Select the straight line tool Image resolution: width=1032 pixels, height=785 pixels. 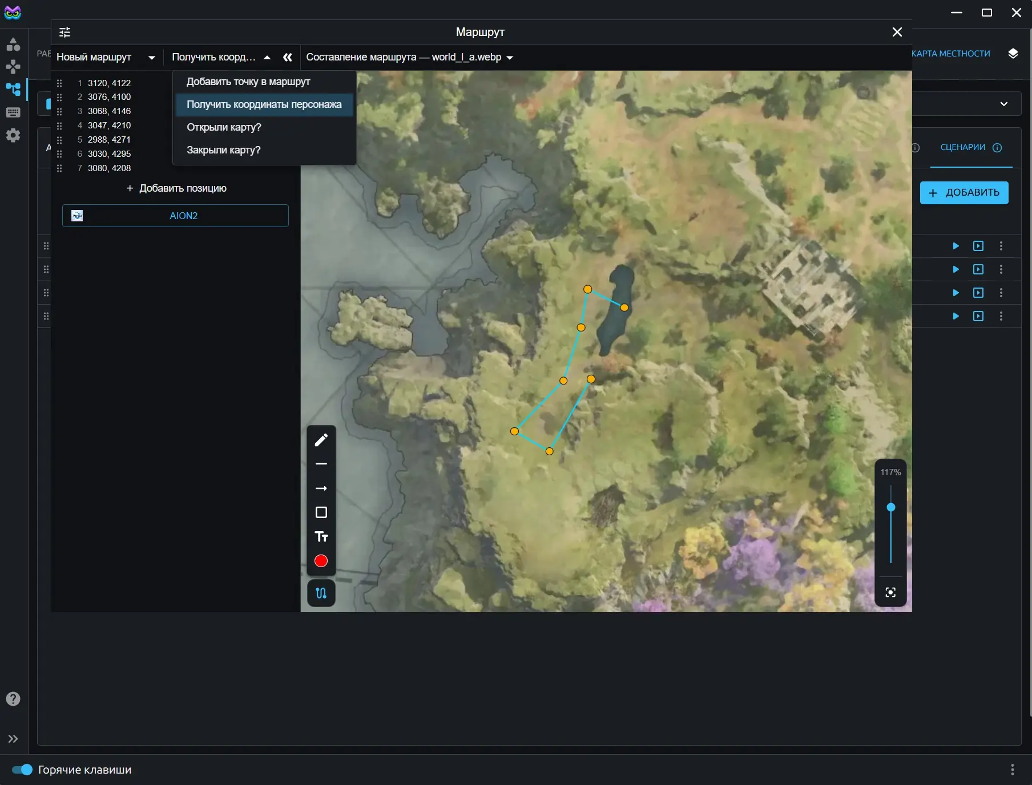(x=321, y=464)
